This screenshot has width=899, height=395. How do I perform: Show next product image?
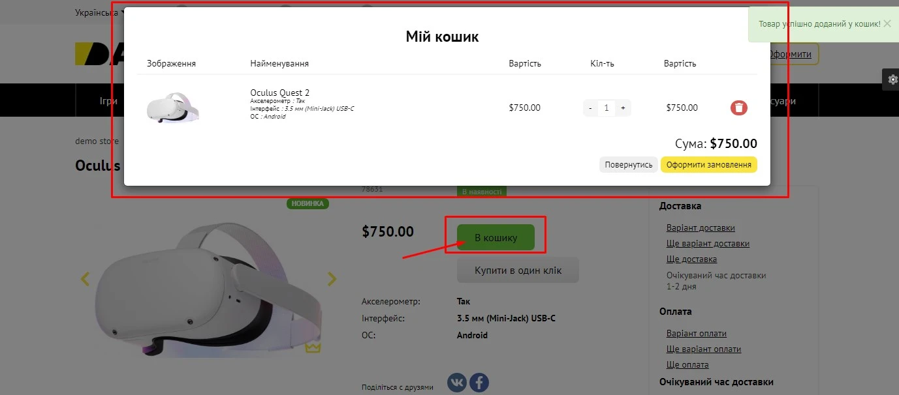[332, 279]
